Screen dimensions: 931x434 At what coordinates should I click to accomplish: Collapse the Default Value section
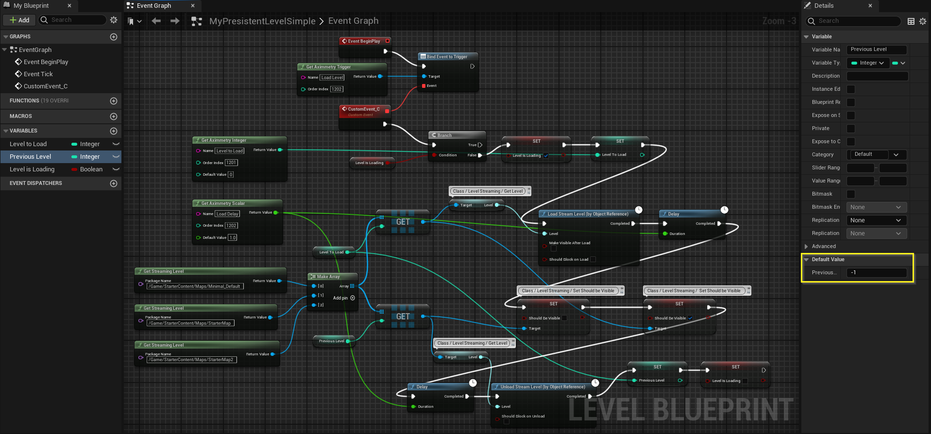point(806,260)
